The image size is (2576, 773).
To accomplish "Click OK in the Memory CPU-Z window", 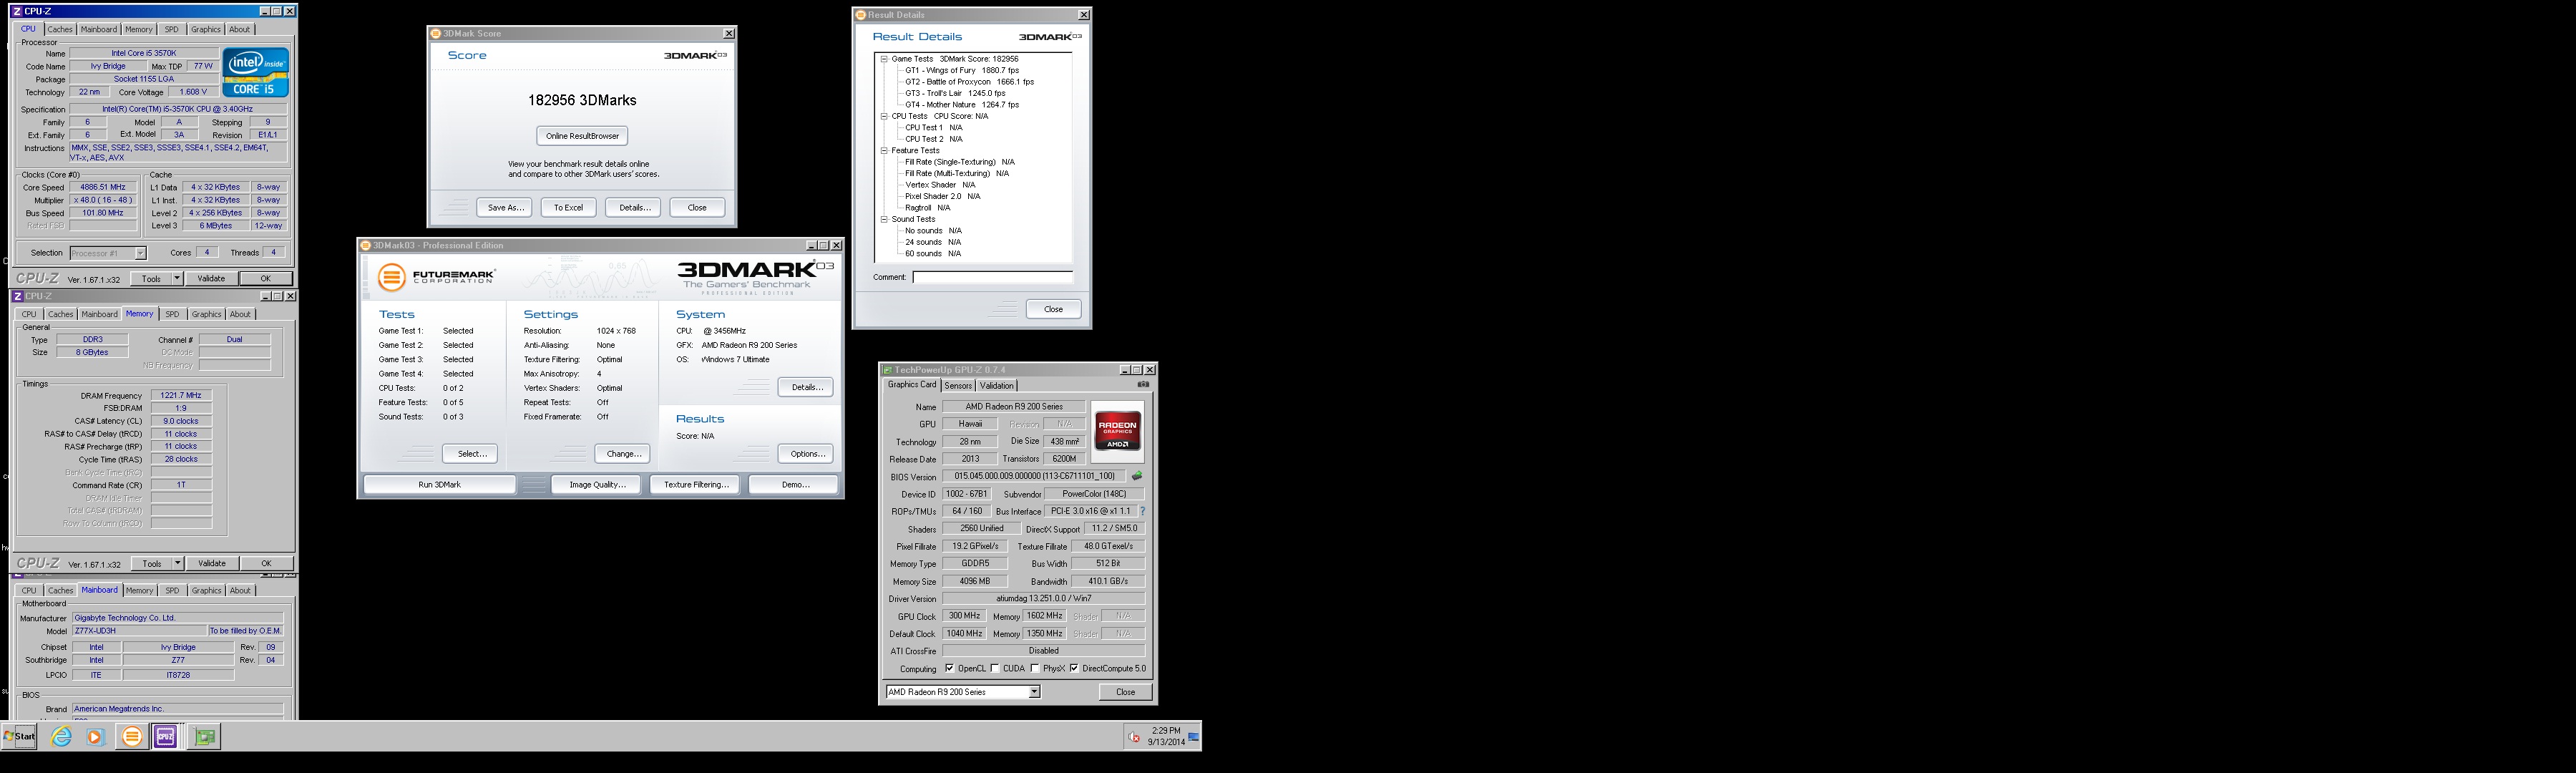I will 266,564.
